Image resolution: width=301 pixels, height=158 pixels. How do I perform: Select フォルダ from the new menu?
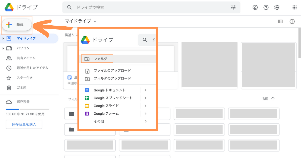pos(101,59)
